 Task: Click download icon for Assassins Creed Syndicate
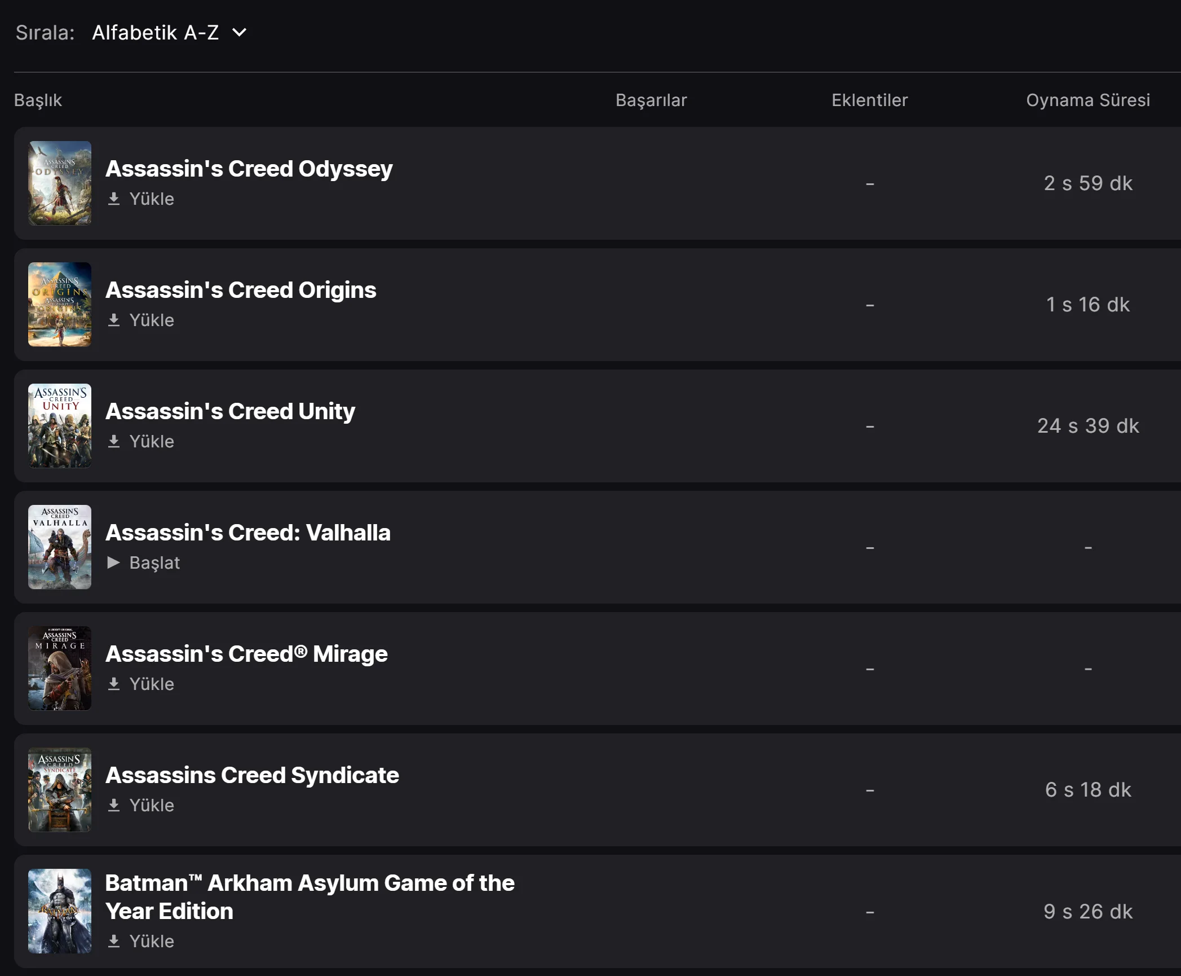(x=114, y=805)
